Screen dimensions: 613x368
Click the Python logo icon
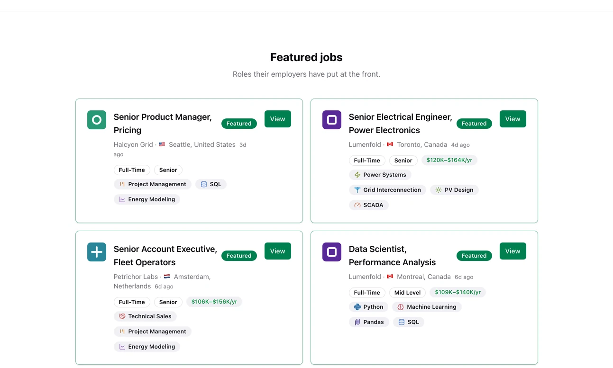coord(357,307)
